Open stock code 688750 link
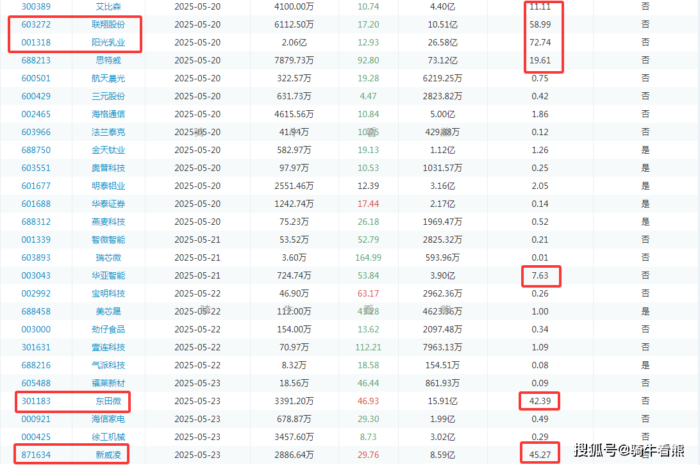This screenshot has height=465, width=700. [36, 150]
